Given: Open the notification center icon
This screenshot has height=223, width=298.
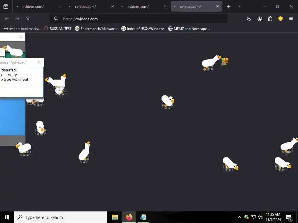Looking at the screenshot, I should 289,217.
